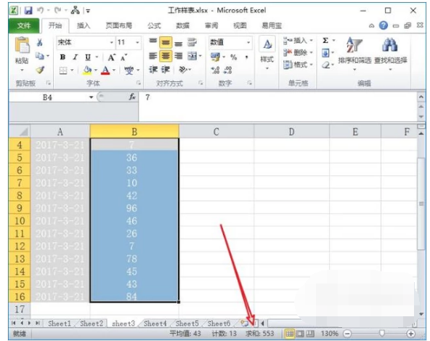Screen dimensions: 430x341
Task: Open 查找和选择 find and select
Action: 391,53
